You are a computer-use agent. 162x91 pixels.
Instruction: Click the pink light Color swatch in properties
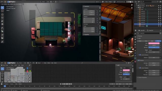pos(154,43)
